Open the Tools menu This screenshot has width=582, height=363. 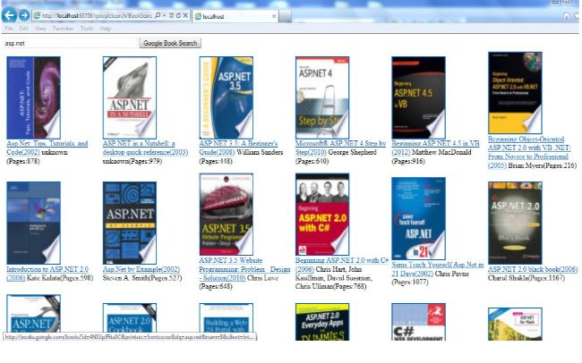click(x=87, y=29)
